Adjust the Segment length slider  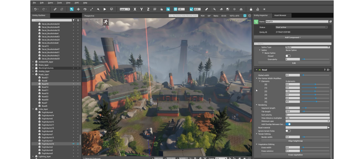(315, 108)
